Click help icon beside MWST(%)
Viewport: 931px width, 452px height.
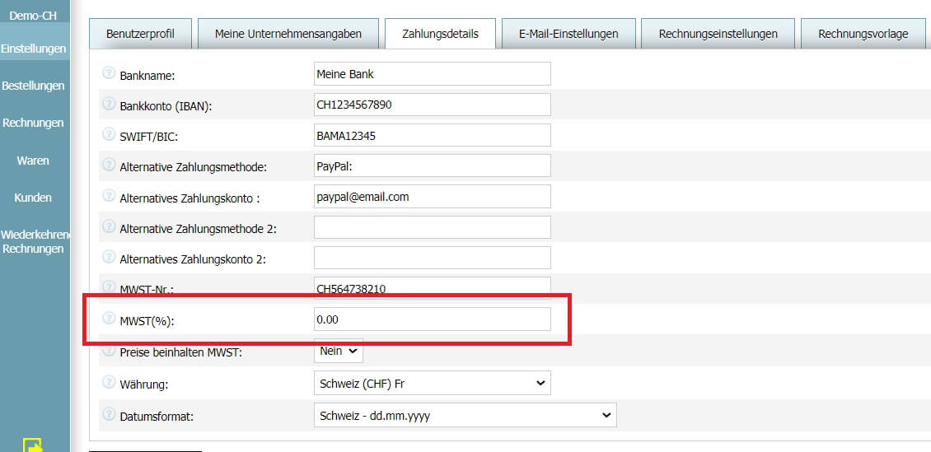(x=109, y=319)
